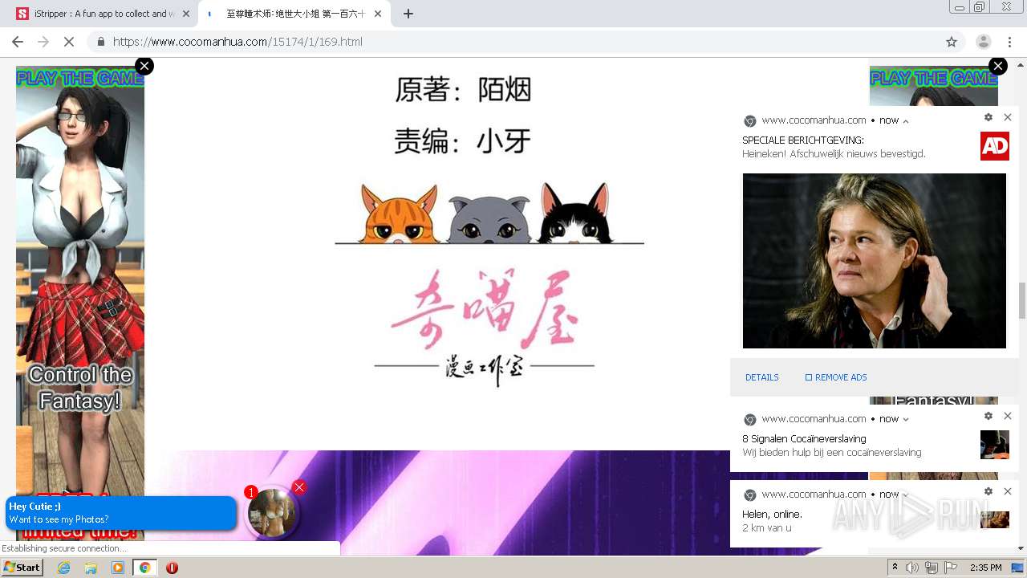1027x578 pixels.
Task: Open the taskbar file explorer folder
Action: pyautogui.click(x=91, y=568)
